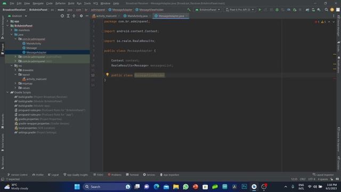The image size is (341, 192).
Task: Open the Profile app gauge icon
Action: [289, 10]
